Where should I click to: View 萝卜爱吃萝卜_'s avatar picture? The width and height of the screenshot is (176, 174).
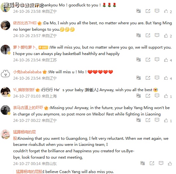[x=5, y=50]
